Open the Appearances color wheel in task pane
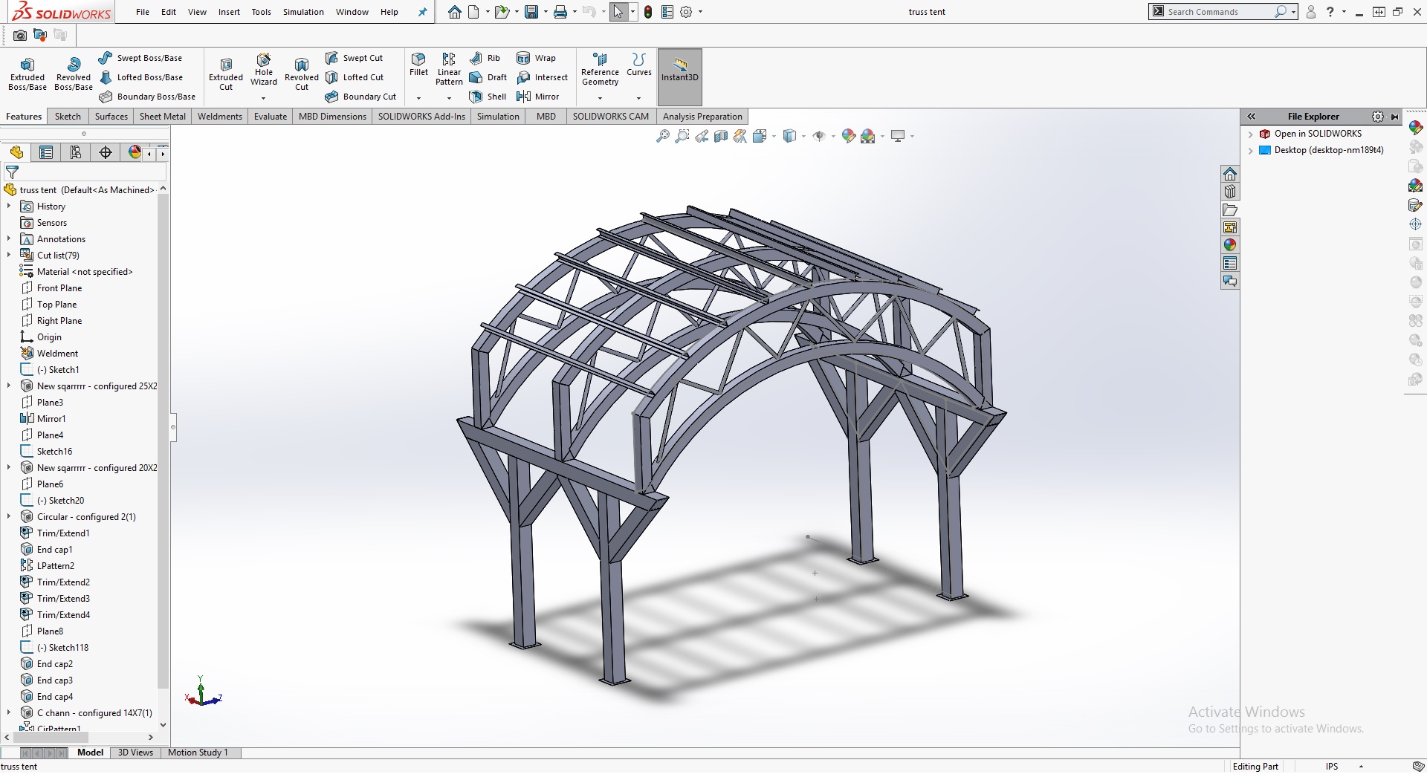This screenshot has width=1427, height=780. (1230, 245)
